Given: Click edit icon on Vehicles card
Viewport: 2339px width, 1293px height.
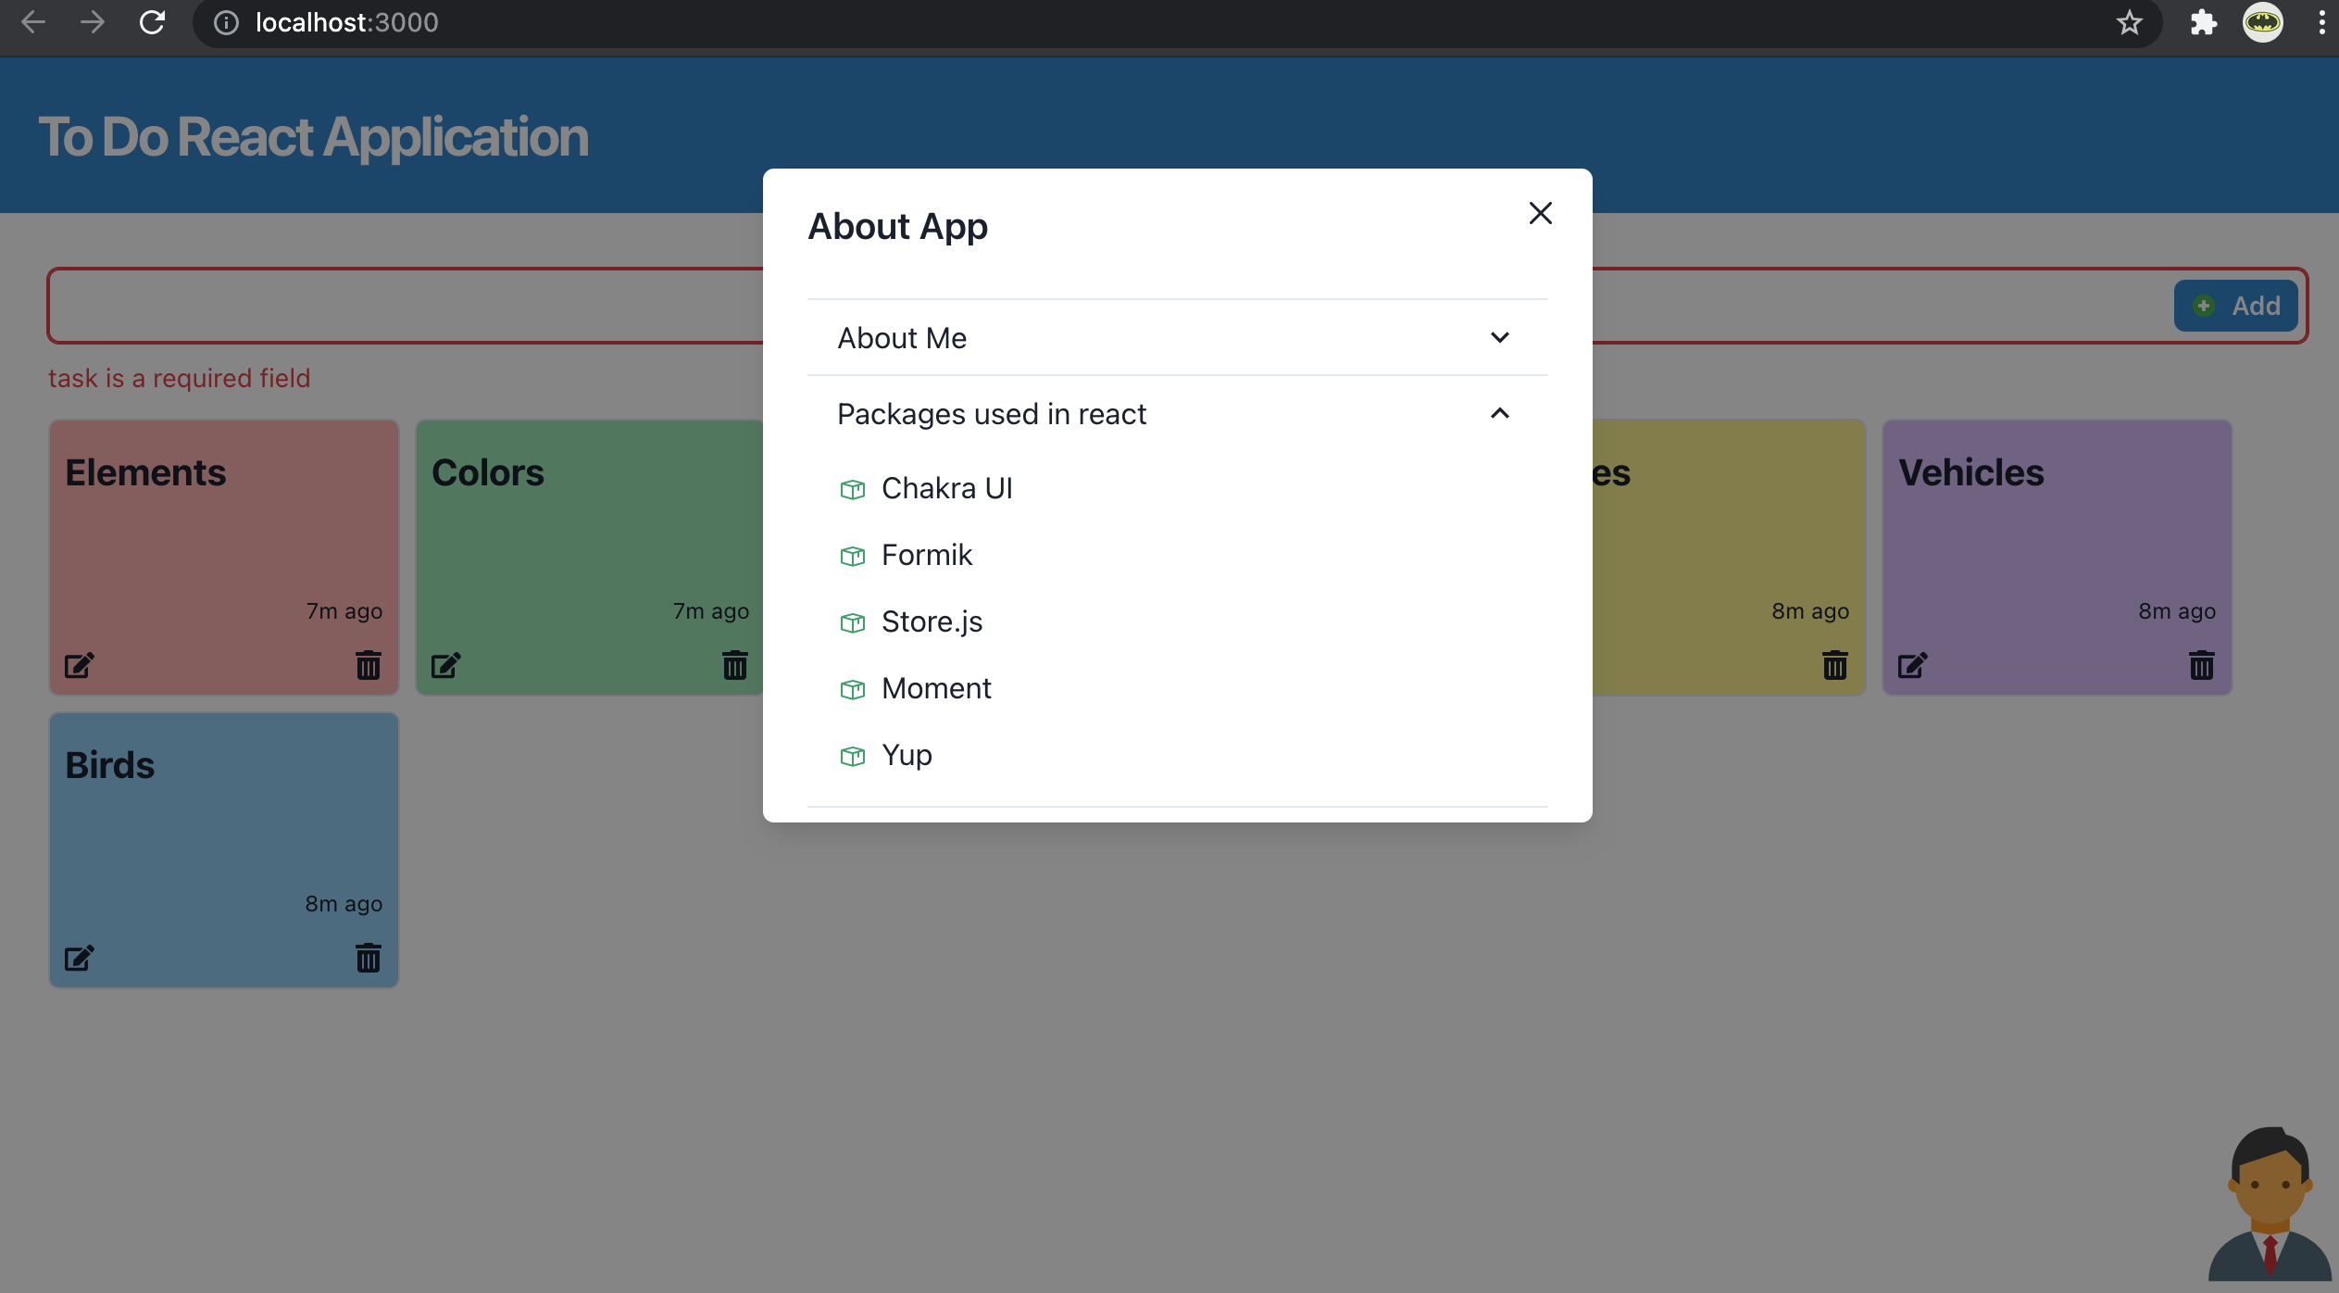Looking at the screenshot, I should coord(1912,665).
